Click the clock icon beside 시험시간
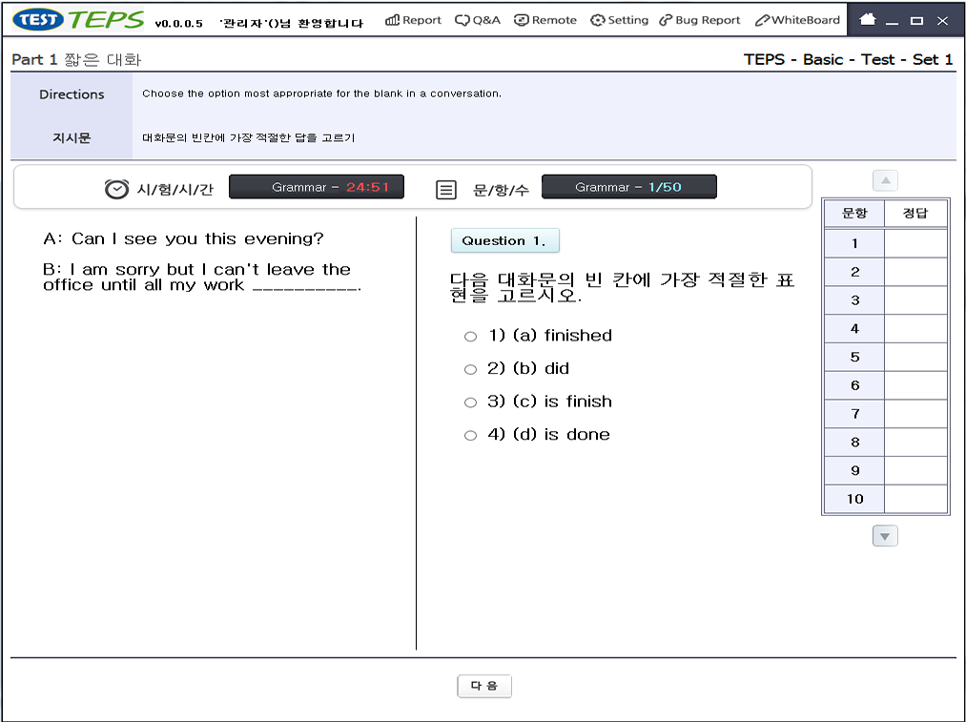The height and width of the screenshot is (722, 966). (114, 186)
